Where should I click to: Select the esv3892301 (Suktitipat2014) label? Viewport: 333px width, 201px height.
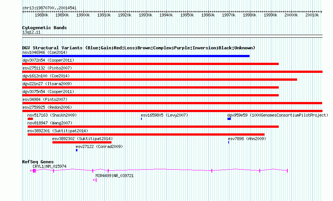[x=58, y=131]
